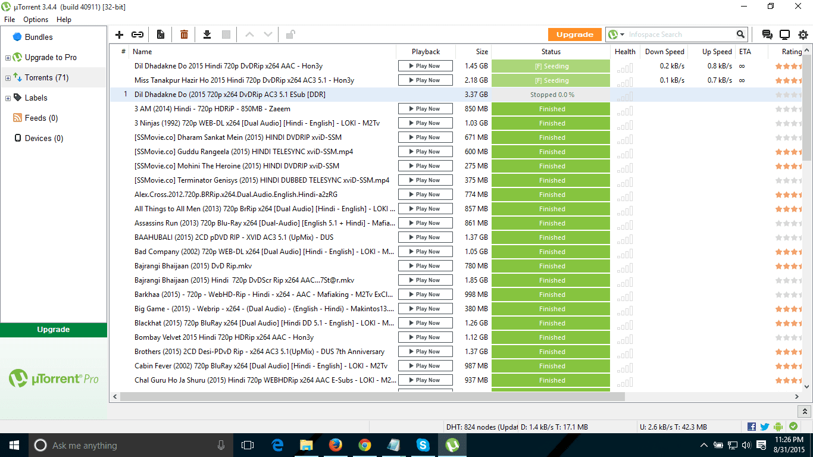Click Finished bar for Blackhat (2015)
Viewport: 813px width, 457px height.
tap(551, 323)
